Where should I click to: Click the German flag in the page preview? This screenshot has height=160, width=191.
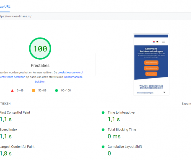click(157, 42)
